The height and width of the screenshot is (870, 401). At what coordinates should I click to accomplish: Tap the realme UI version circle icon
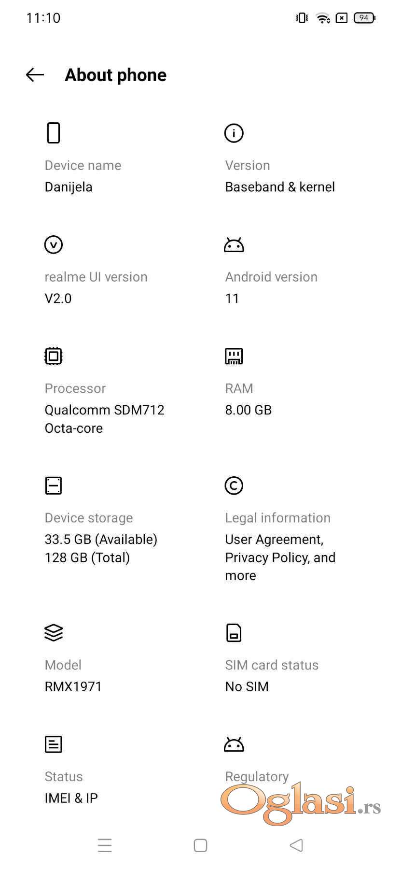(x=54, y=244)
